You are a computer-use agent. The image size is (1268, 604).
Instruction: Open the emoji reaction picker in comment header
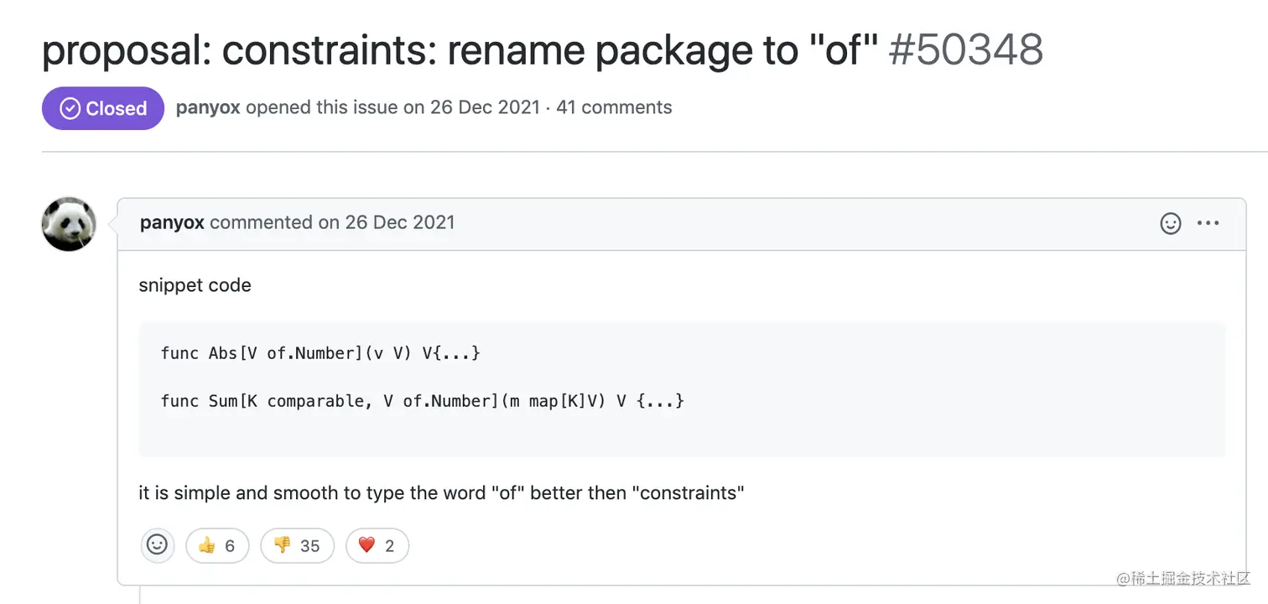tap(1170, 223)
